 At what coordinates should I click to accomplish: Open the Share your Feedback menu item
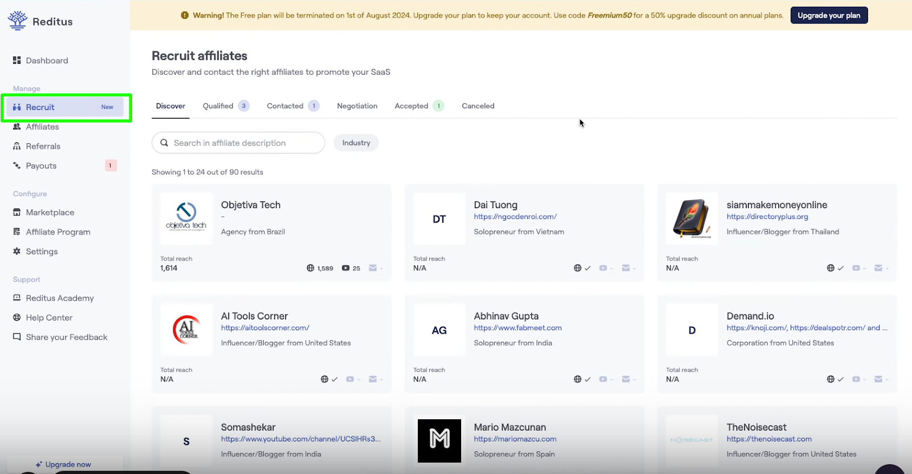(x=66, y=337)
